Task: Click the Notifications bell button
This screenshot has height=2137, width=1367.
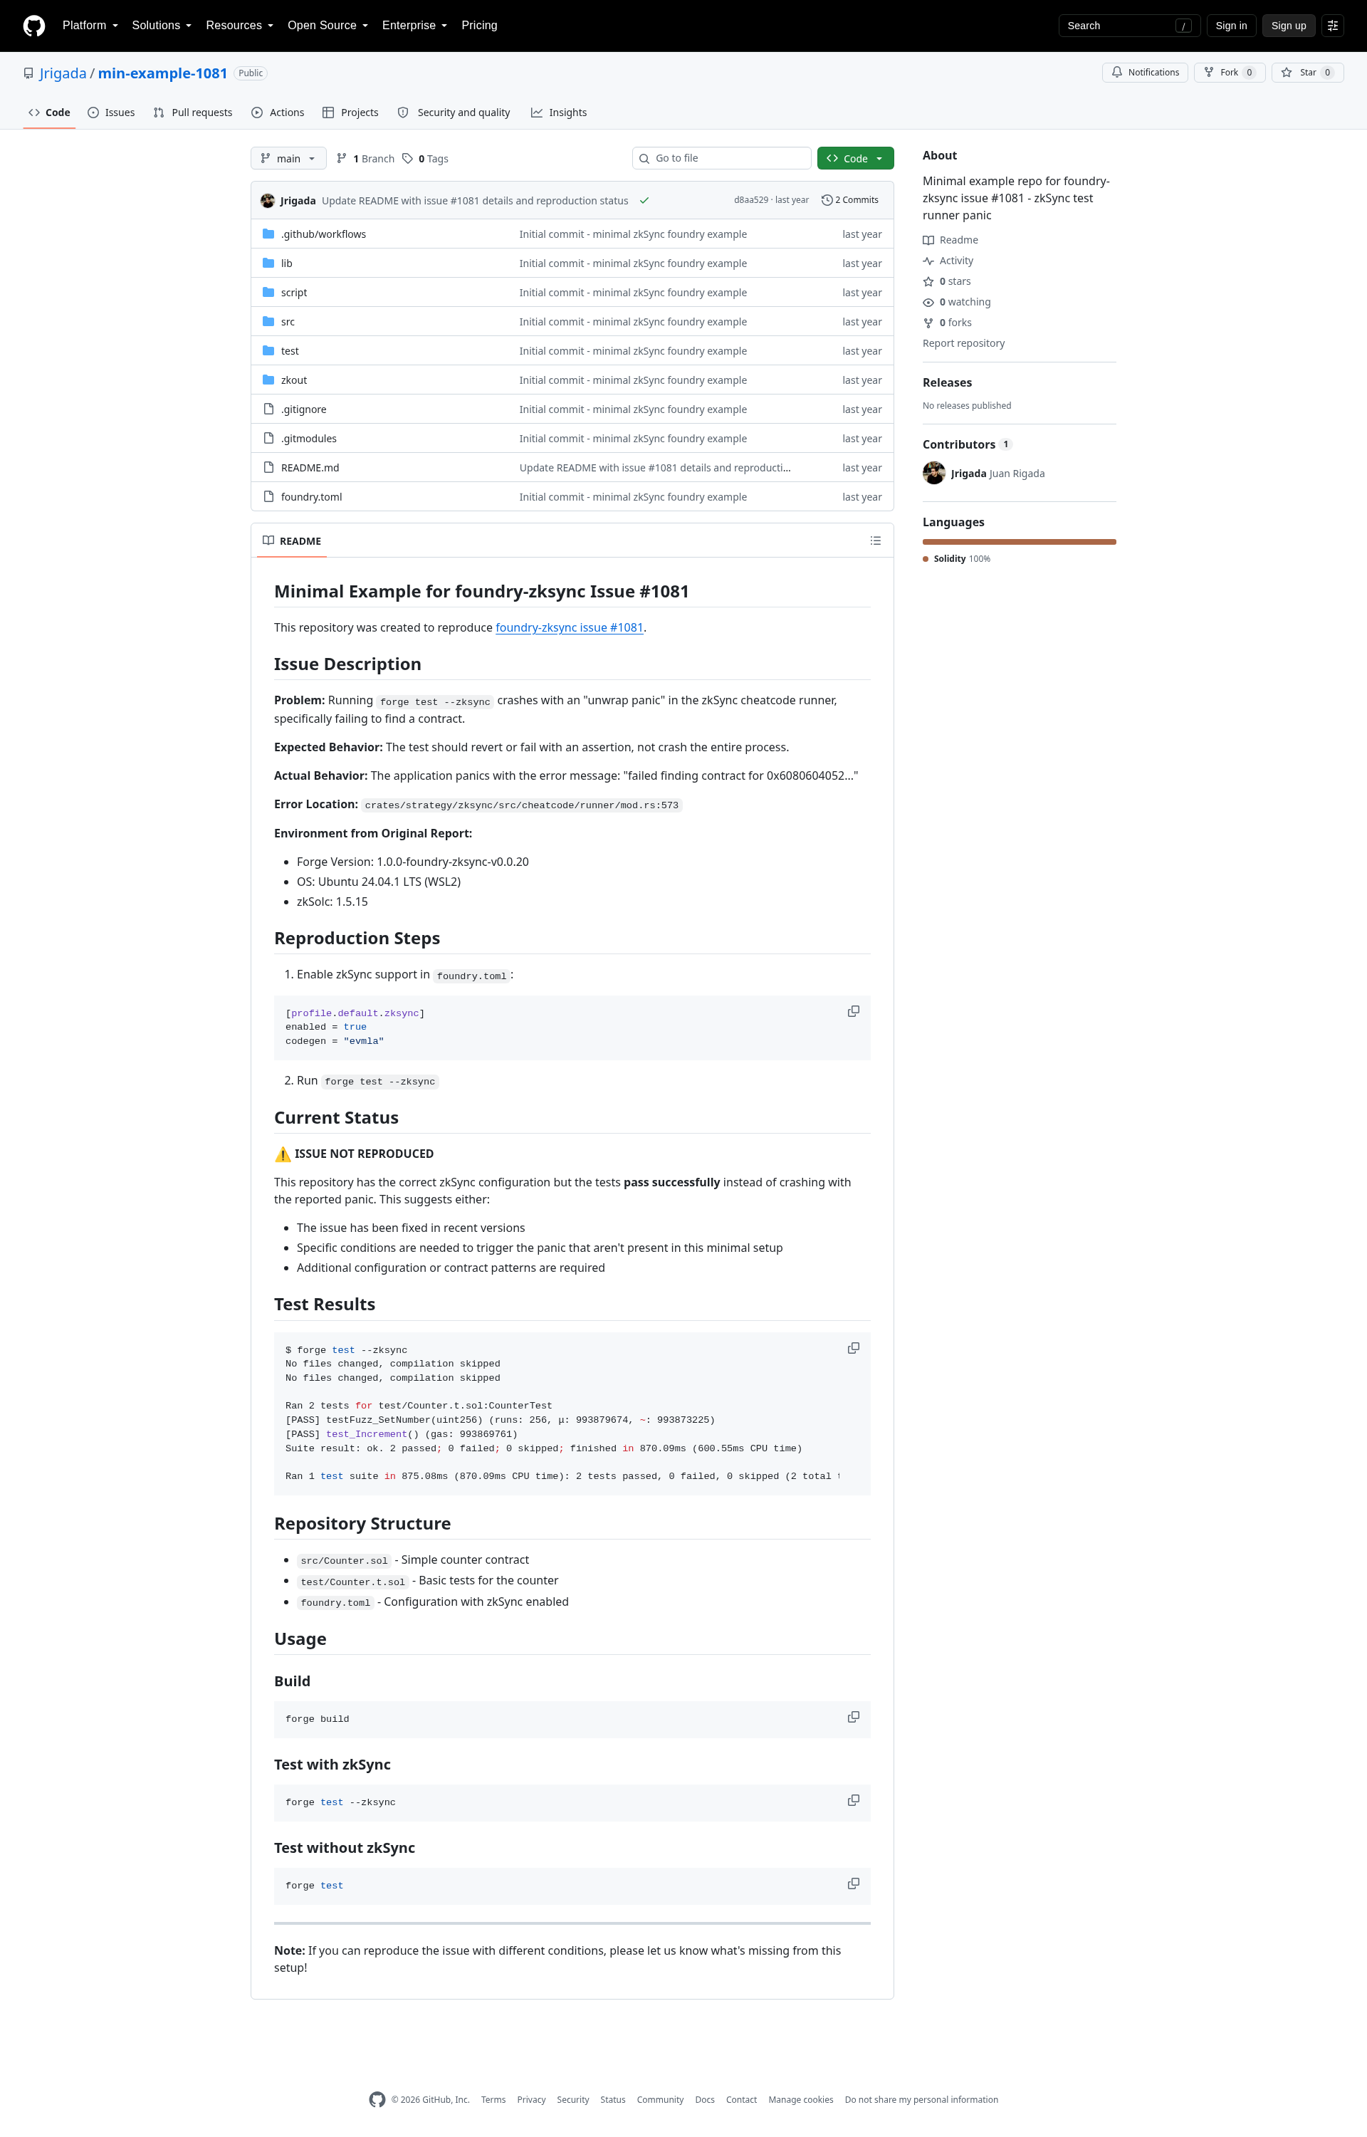Action: click(1145, 73)
